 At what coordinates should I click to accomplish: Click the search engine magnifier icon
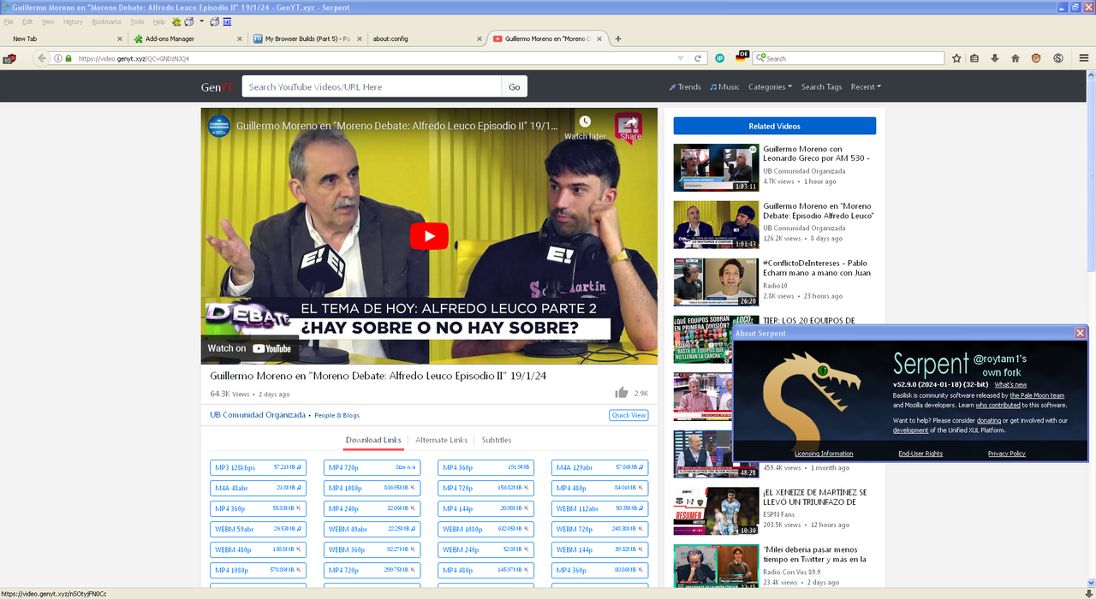tap(760, 58)
